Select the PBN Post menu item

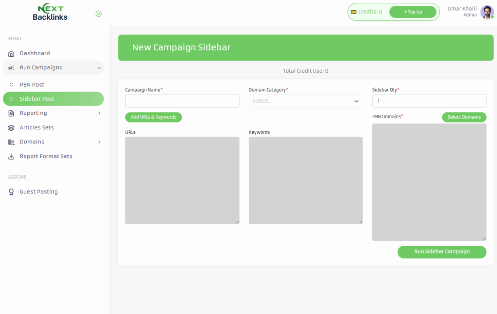(x=53, y=84)
